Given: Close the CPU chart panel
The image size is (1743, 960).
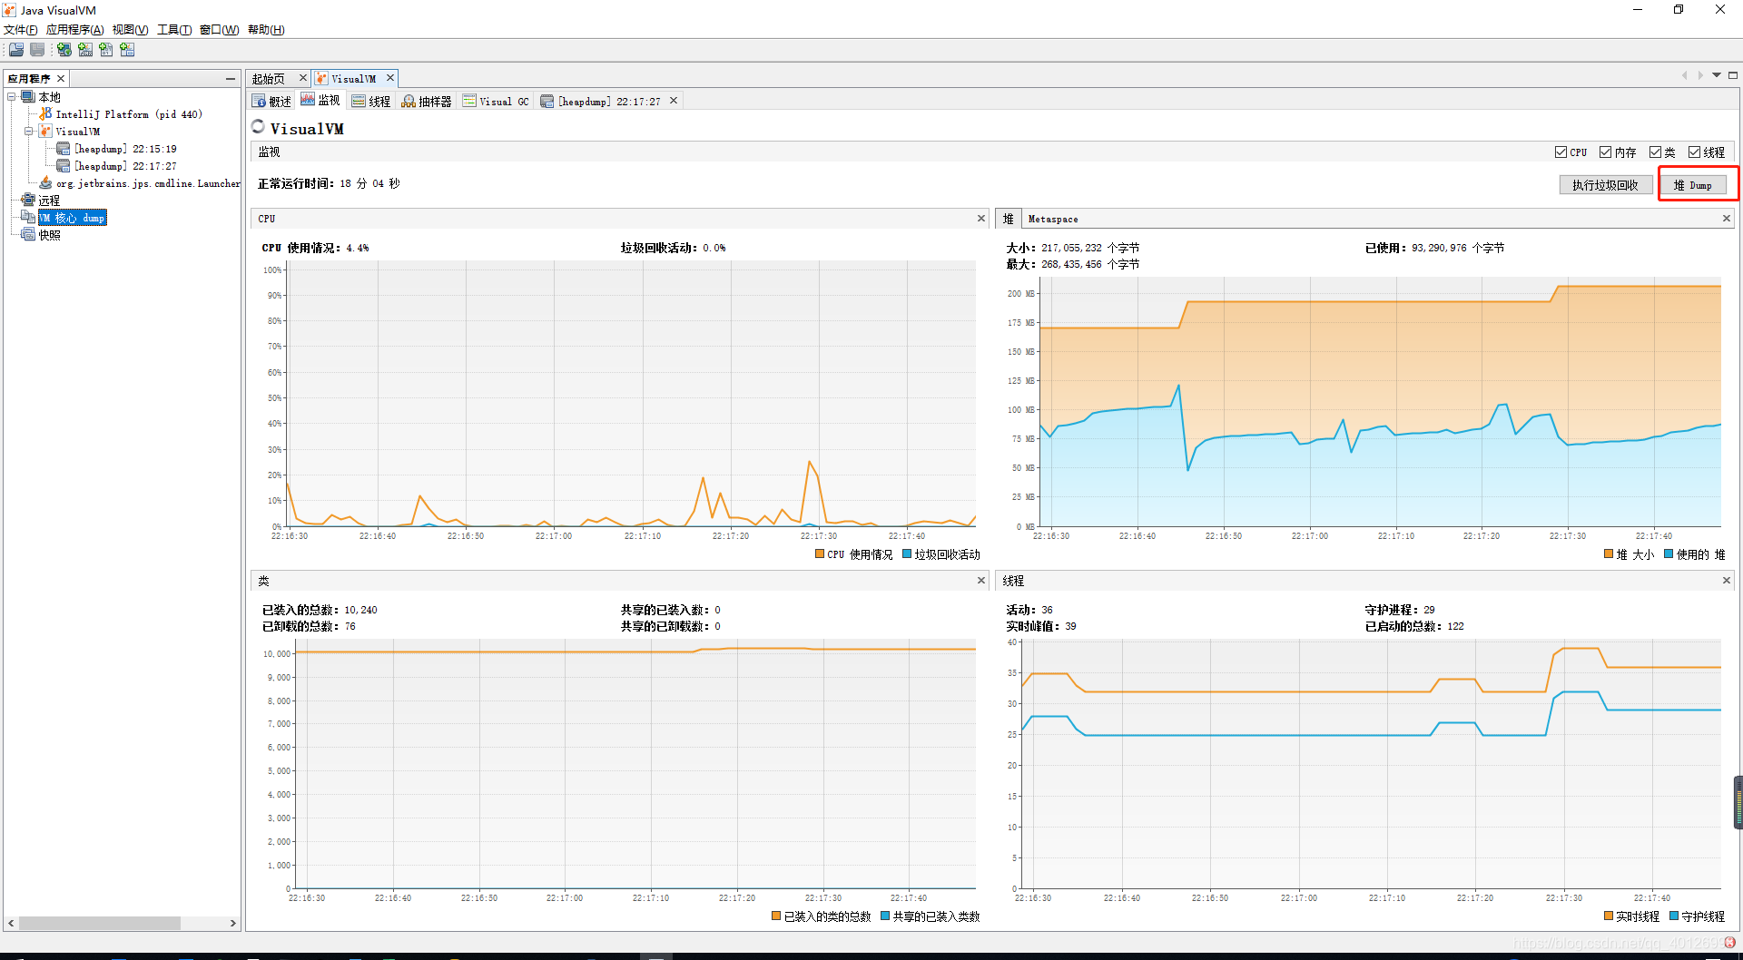Looking at the screenshot, I should pos(981,219).
